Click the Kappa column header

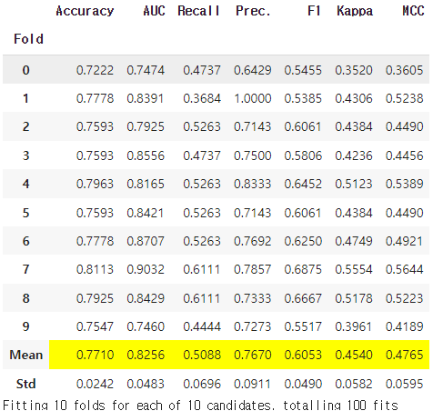click(355, 11)
